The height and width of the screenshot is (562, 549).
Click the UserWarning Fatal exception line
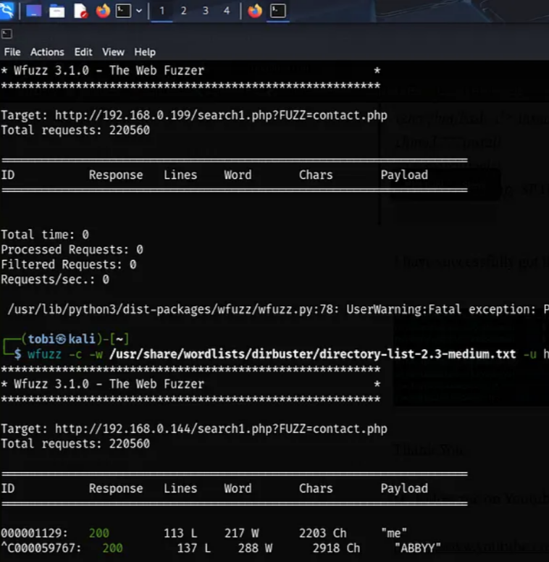[x=278, y=309]
